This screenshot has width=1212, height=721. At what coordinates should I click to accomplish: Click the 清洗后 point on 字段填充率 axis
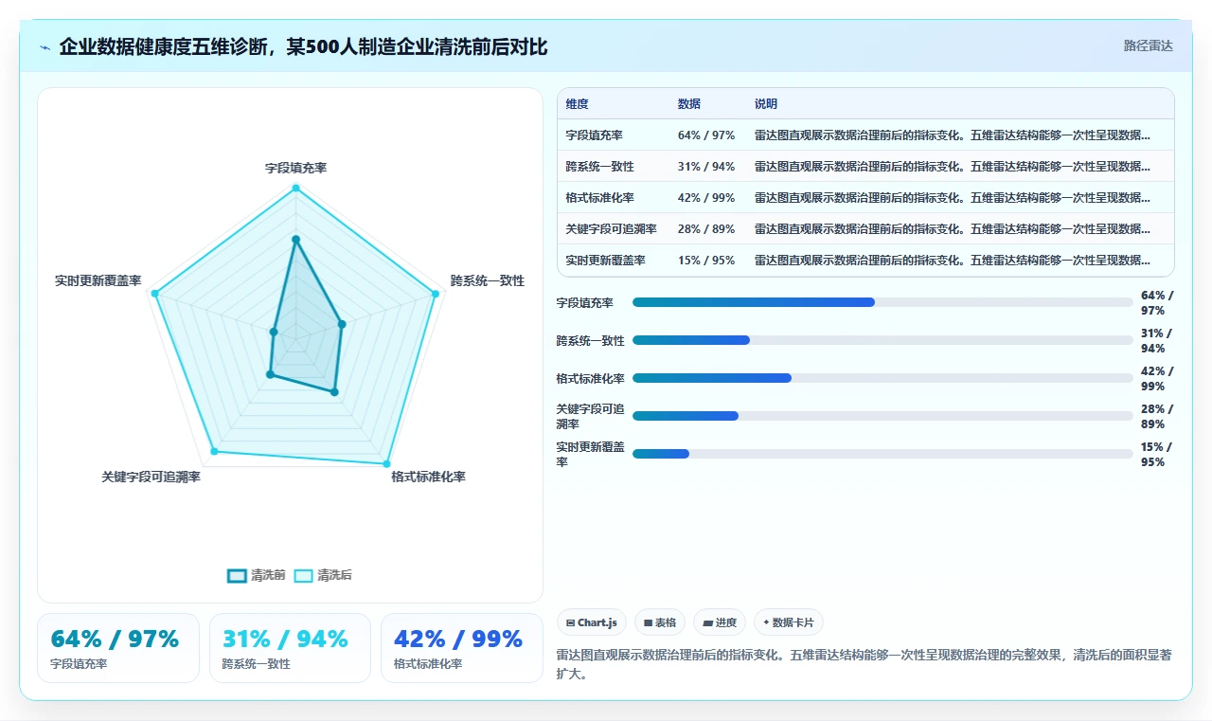295,188
